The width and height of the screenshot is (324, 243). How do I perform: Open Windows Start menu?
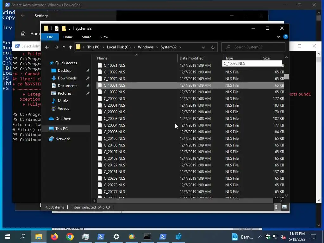tap(8, 237)
